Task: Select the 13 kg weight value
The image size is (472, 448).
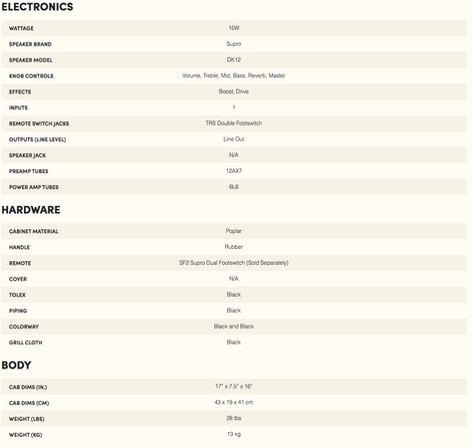Action: click(x=234, y=434)
